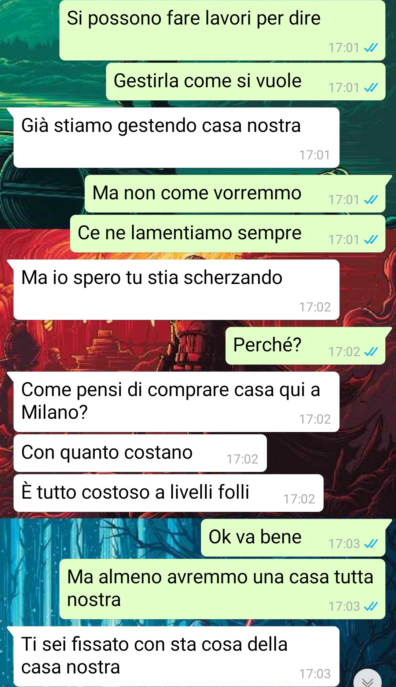Select message 'Come pensi di comprare casa qui a Milano?'
This screenshot has width=396, height=687.
tap(176, 402)
